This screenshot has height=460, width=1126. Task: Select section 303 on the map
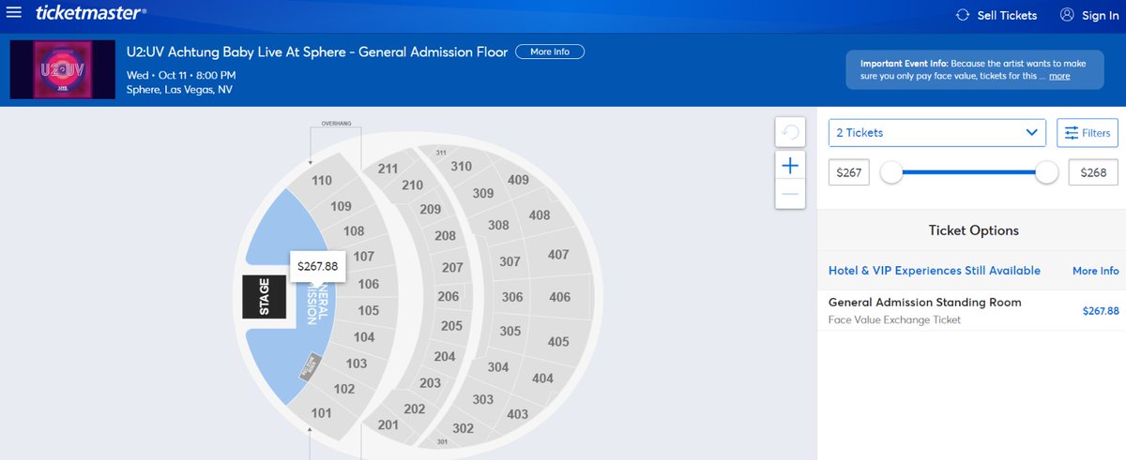482,400
